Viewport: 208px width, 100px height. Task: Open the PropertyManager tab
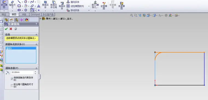[x=11, y=20]
